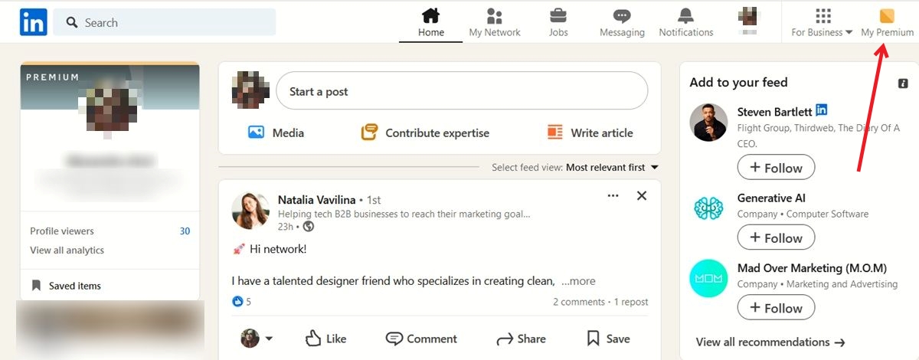Save Natalia Vavilina's post
The height and width of the screenshot is (360, 919).
pyautogui.click(x=608, y=339)
